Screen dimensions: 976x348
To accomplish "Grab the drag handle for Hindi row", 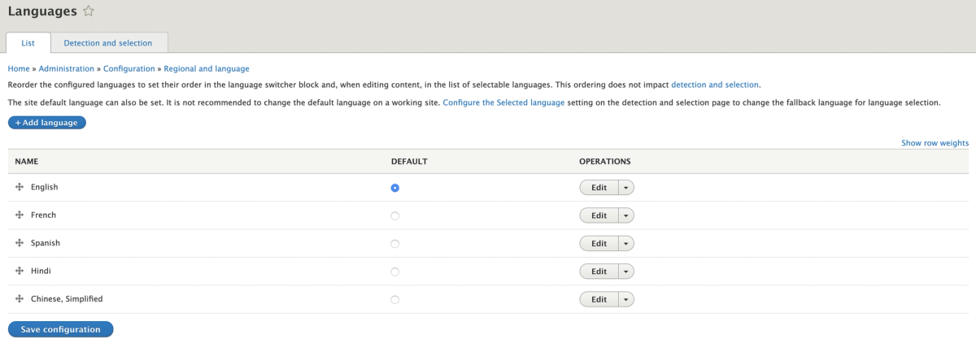I will (20, 270).
